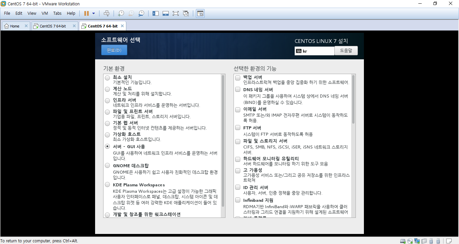459x244 pixels.
Task: Open the snapshot manager icon
Action: tap(141, 13)
